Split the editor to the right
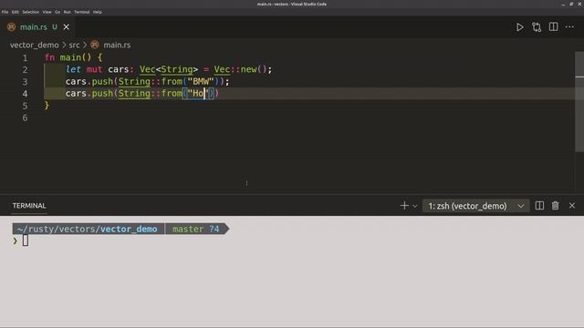 [x=553, y=26]
